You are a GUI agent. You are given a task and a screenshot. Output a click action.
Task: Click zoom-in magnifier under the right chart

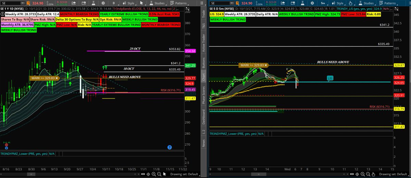coord(363,174)
